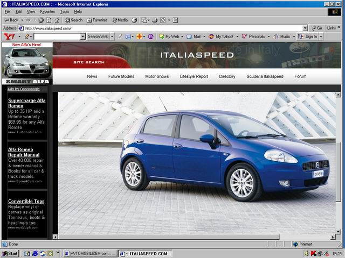
Task: Go to the Home page icon
Action: tap(57, 20)
